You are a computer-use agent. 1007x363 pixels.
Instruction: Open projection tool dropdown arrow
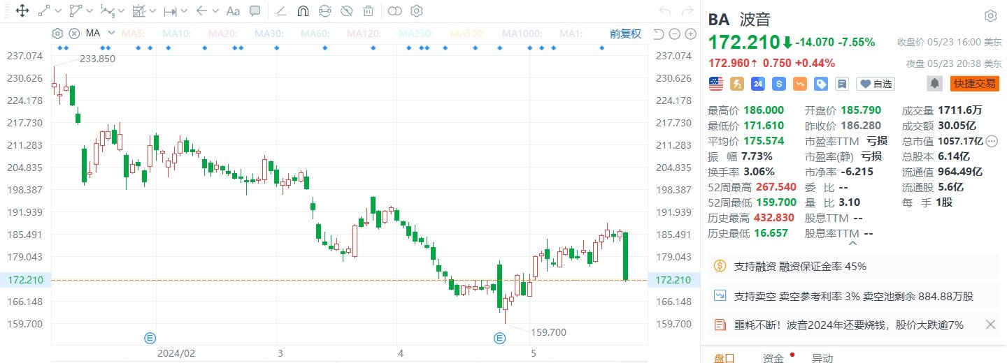click(152, 11)
